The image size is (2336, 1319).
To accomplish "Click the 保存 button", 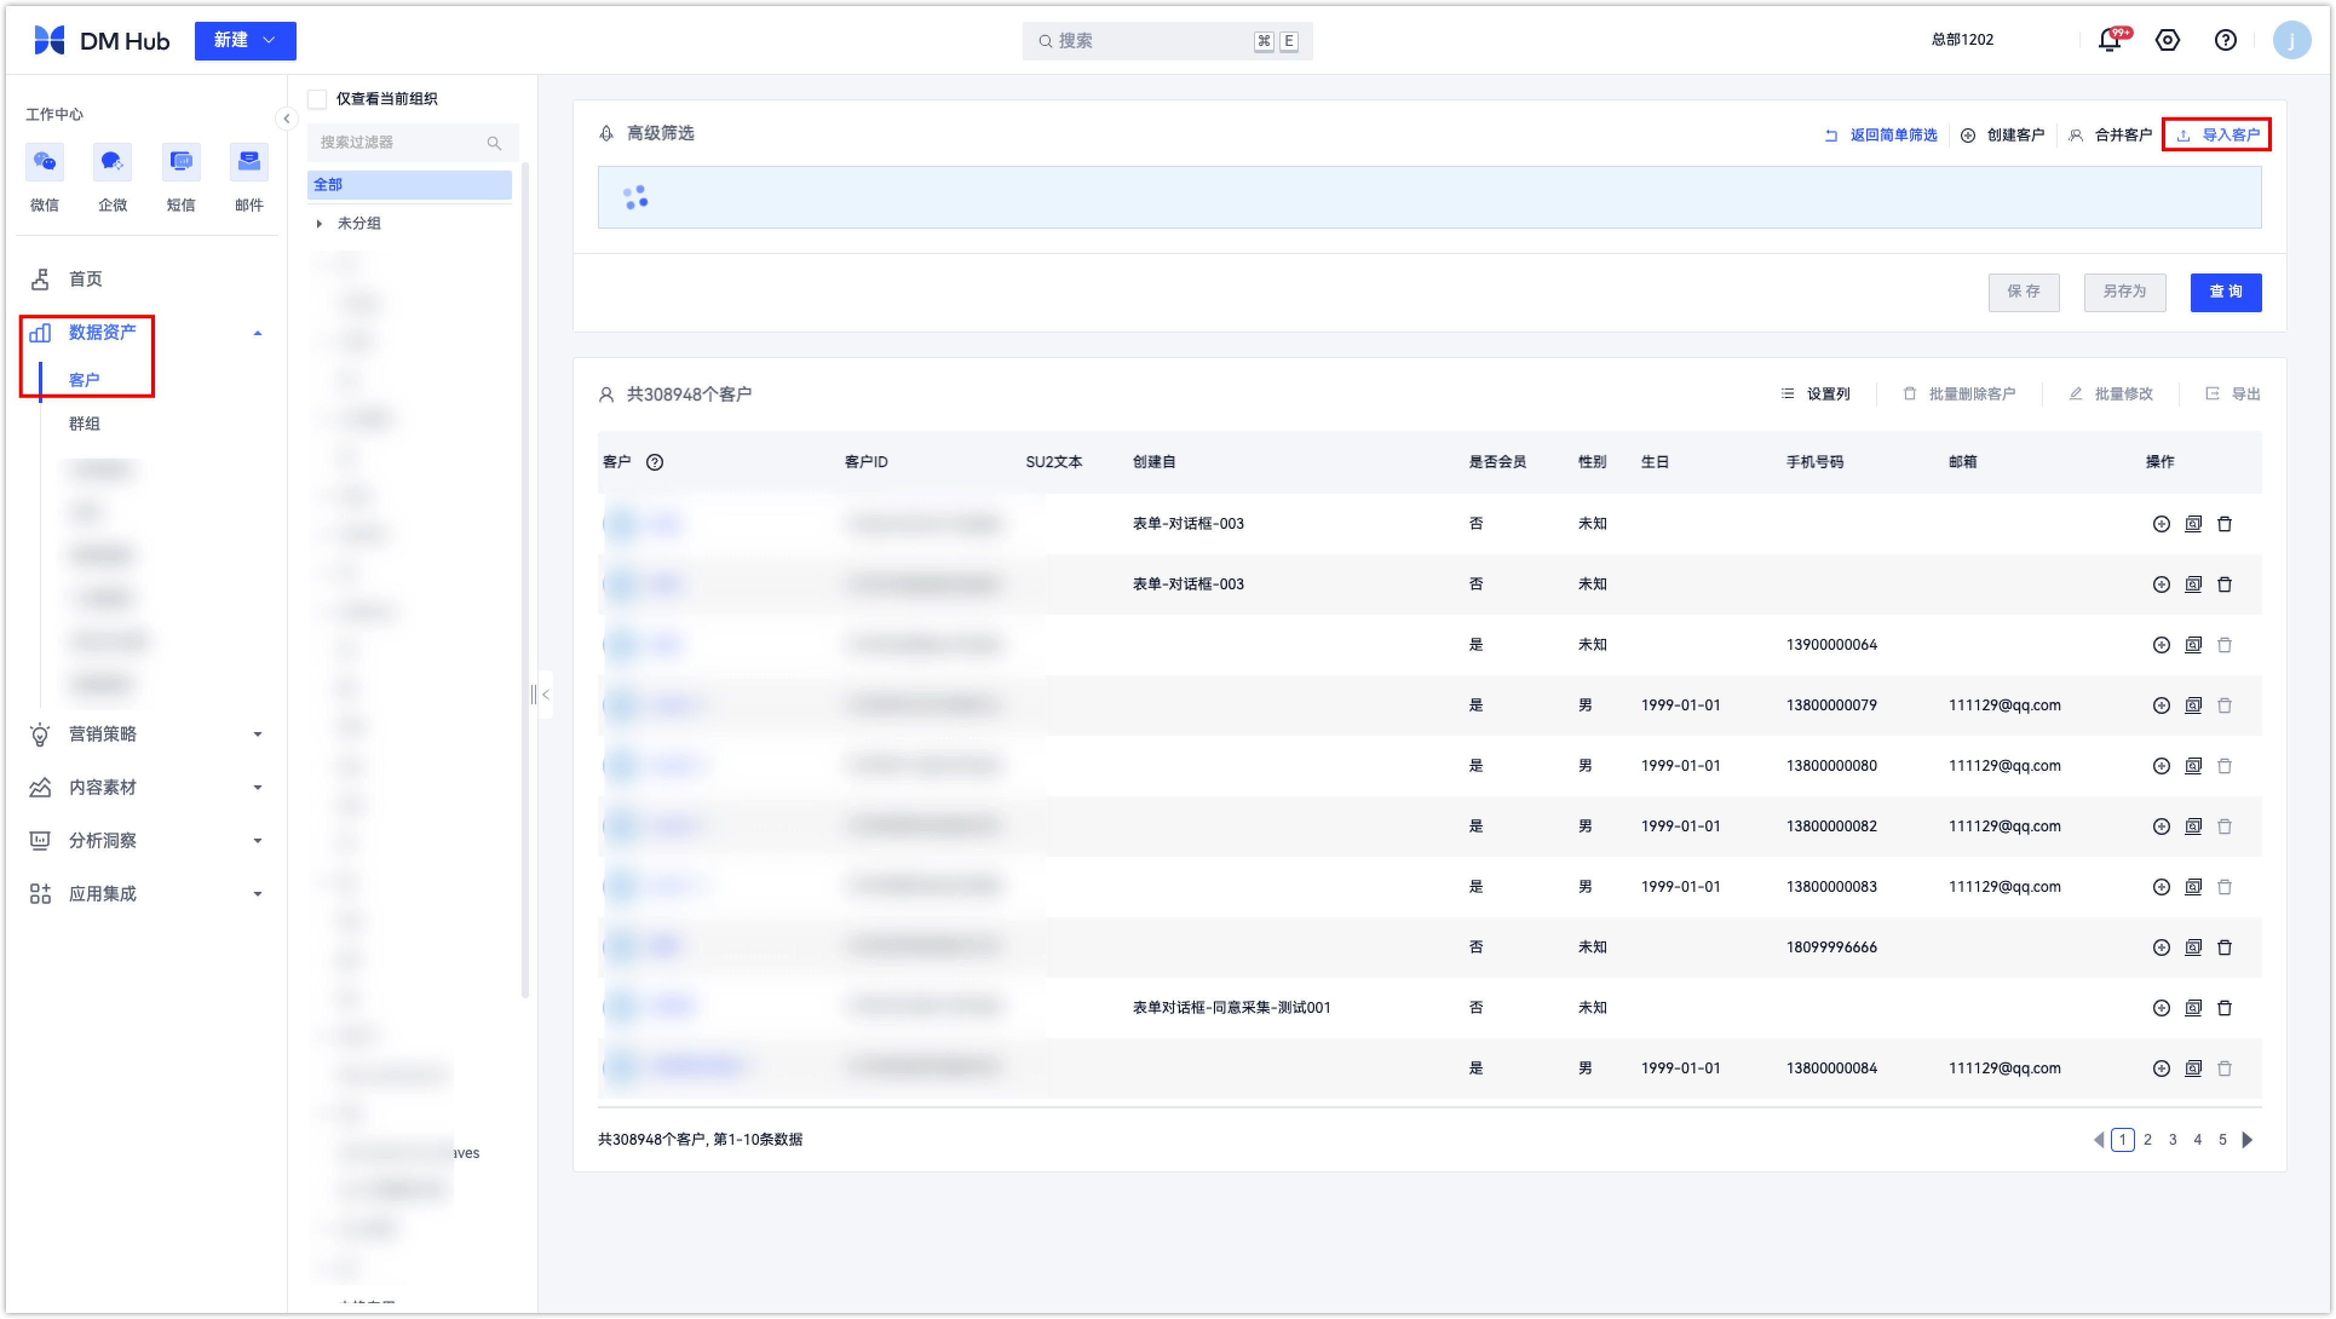I will pyautogui.click(x=2023, y=292).
